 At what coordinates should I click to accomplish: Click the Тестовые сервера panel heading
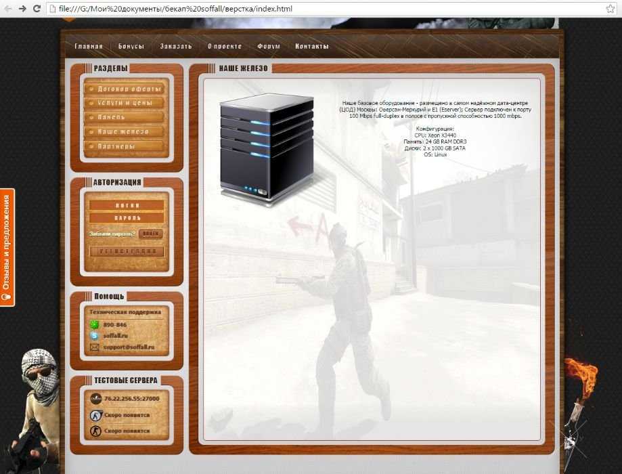point(126,381)
